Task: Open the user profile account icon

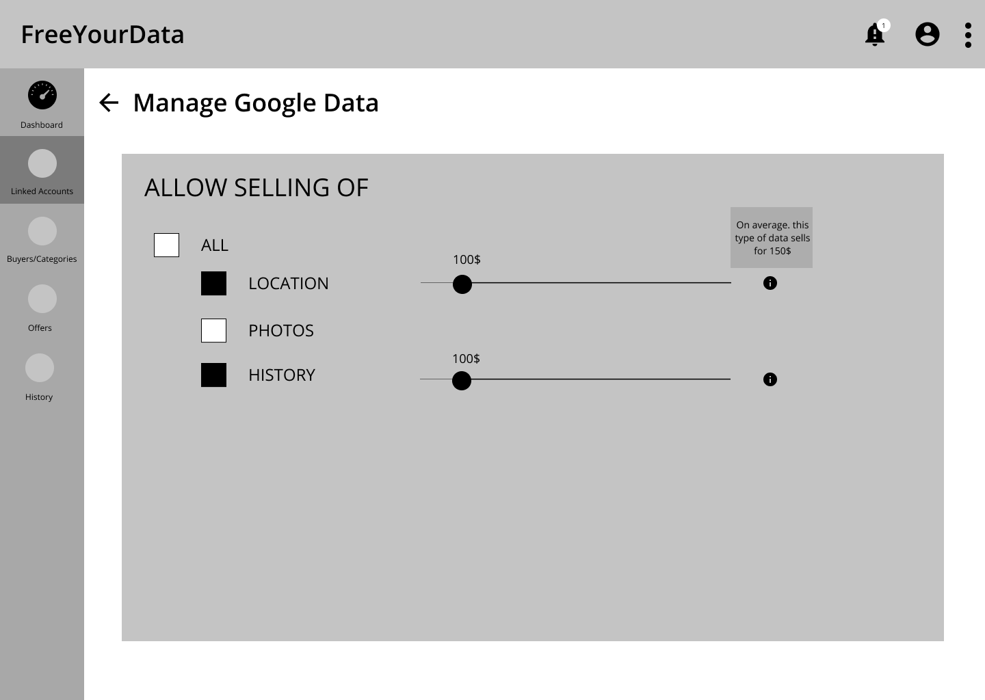Action: pyautogui.click(x=928, y=34)
